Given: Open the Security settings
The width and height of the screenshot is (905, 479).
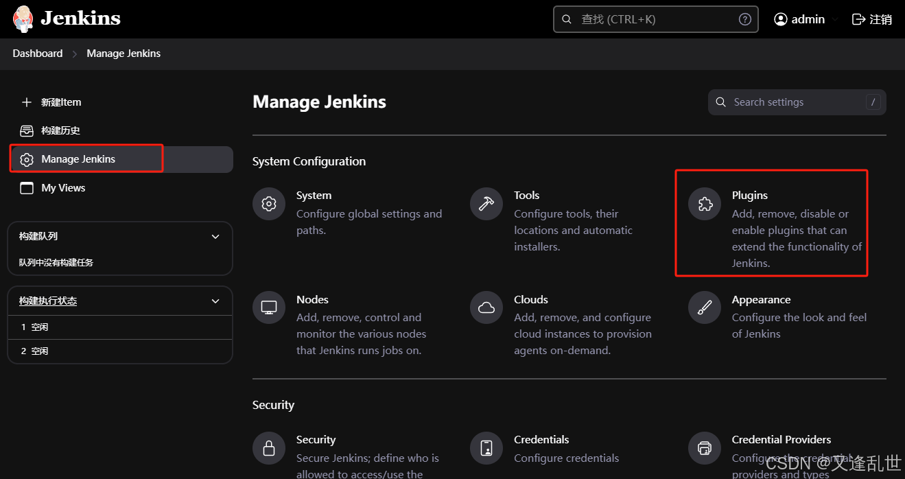Looking at the screenshot, I should [353, 455].
